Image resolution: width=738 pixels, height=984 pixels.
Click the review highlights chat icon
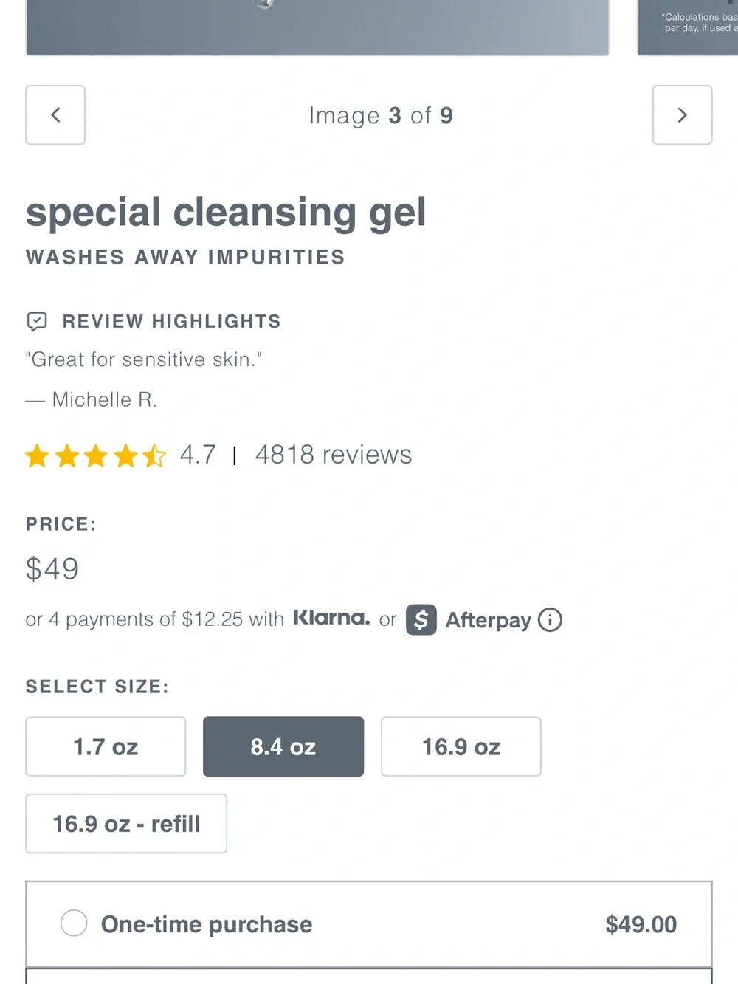37,321
